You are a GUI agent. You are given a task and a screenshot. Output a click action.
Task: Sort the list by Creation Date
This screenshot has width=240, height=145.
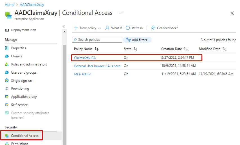coord(186,49)
